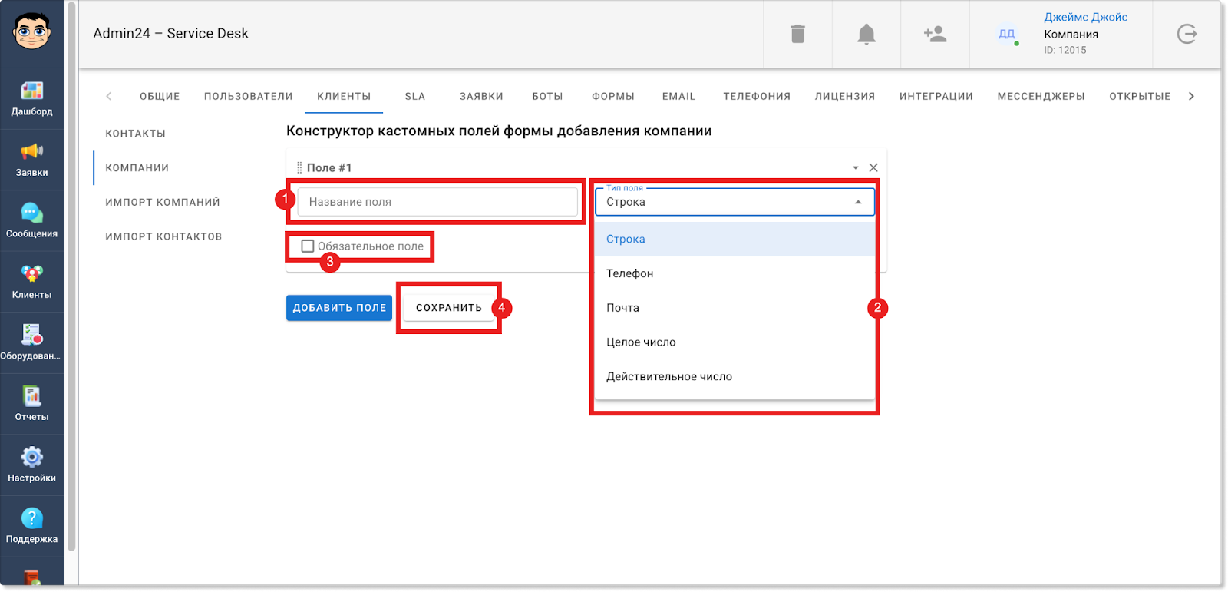Open Настройки gear icon in sidebar
1228x592 pixels.
click(31, 465)
